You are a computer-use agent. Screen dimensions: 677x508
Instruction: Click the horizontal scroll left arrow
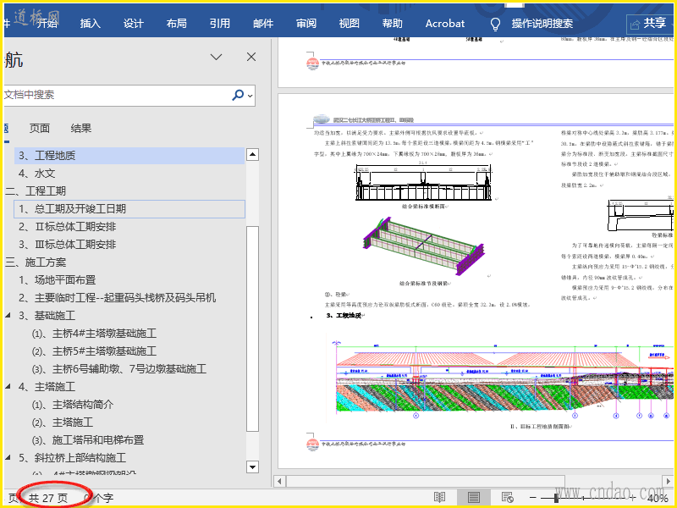(x=279, y=481)
